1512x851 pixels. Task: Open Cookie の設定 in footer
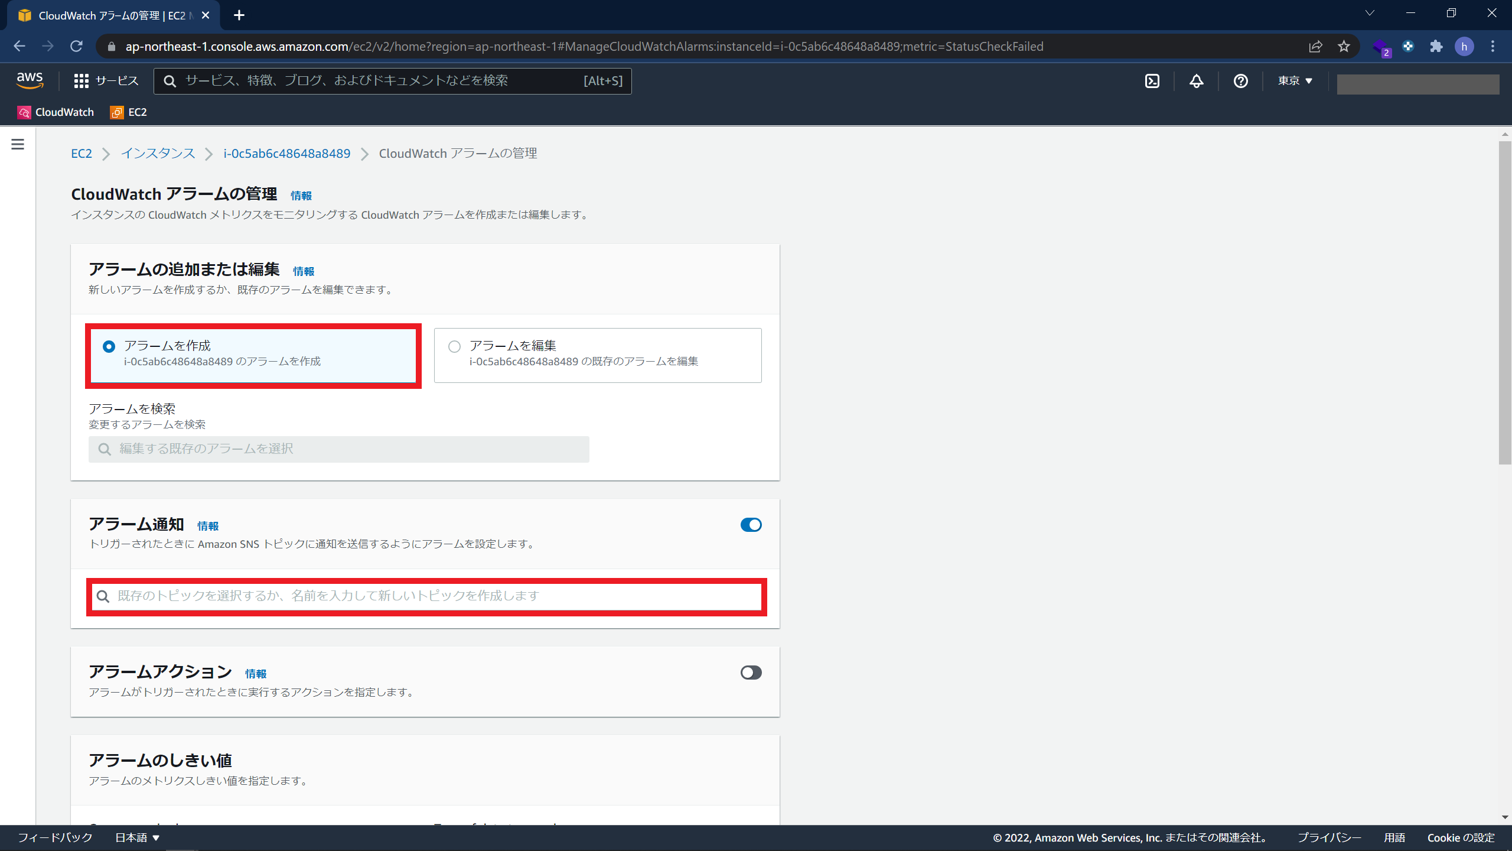coord(1461,837)
